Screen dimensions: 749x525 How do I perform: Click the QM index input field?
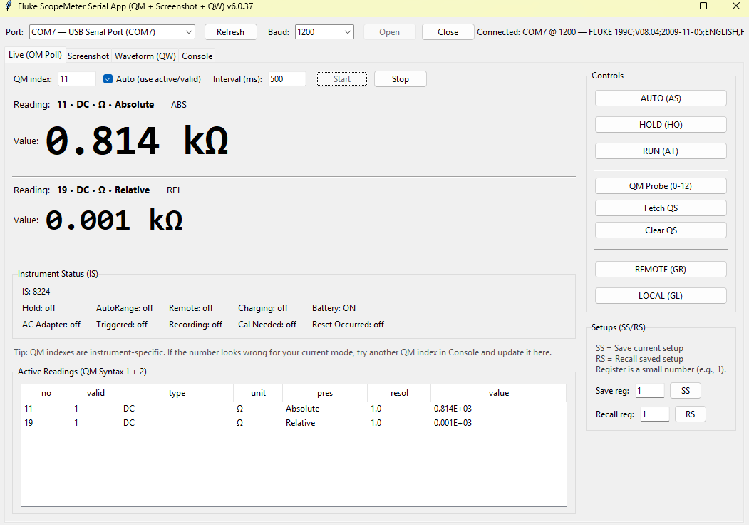point(76,79)
